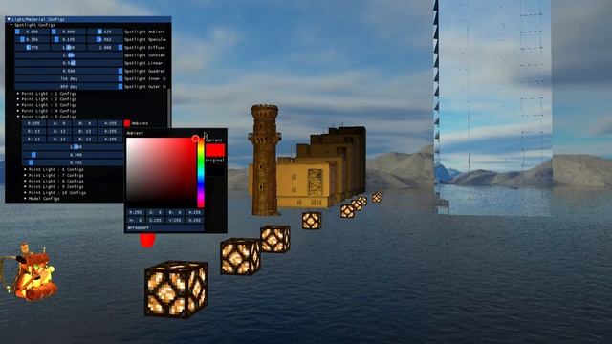Click first Spotlight Ambient slider field
612x344 pixels.
[x=32, y=32]
